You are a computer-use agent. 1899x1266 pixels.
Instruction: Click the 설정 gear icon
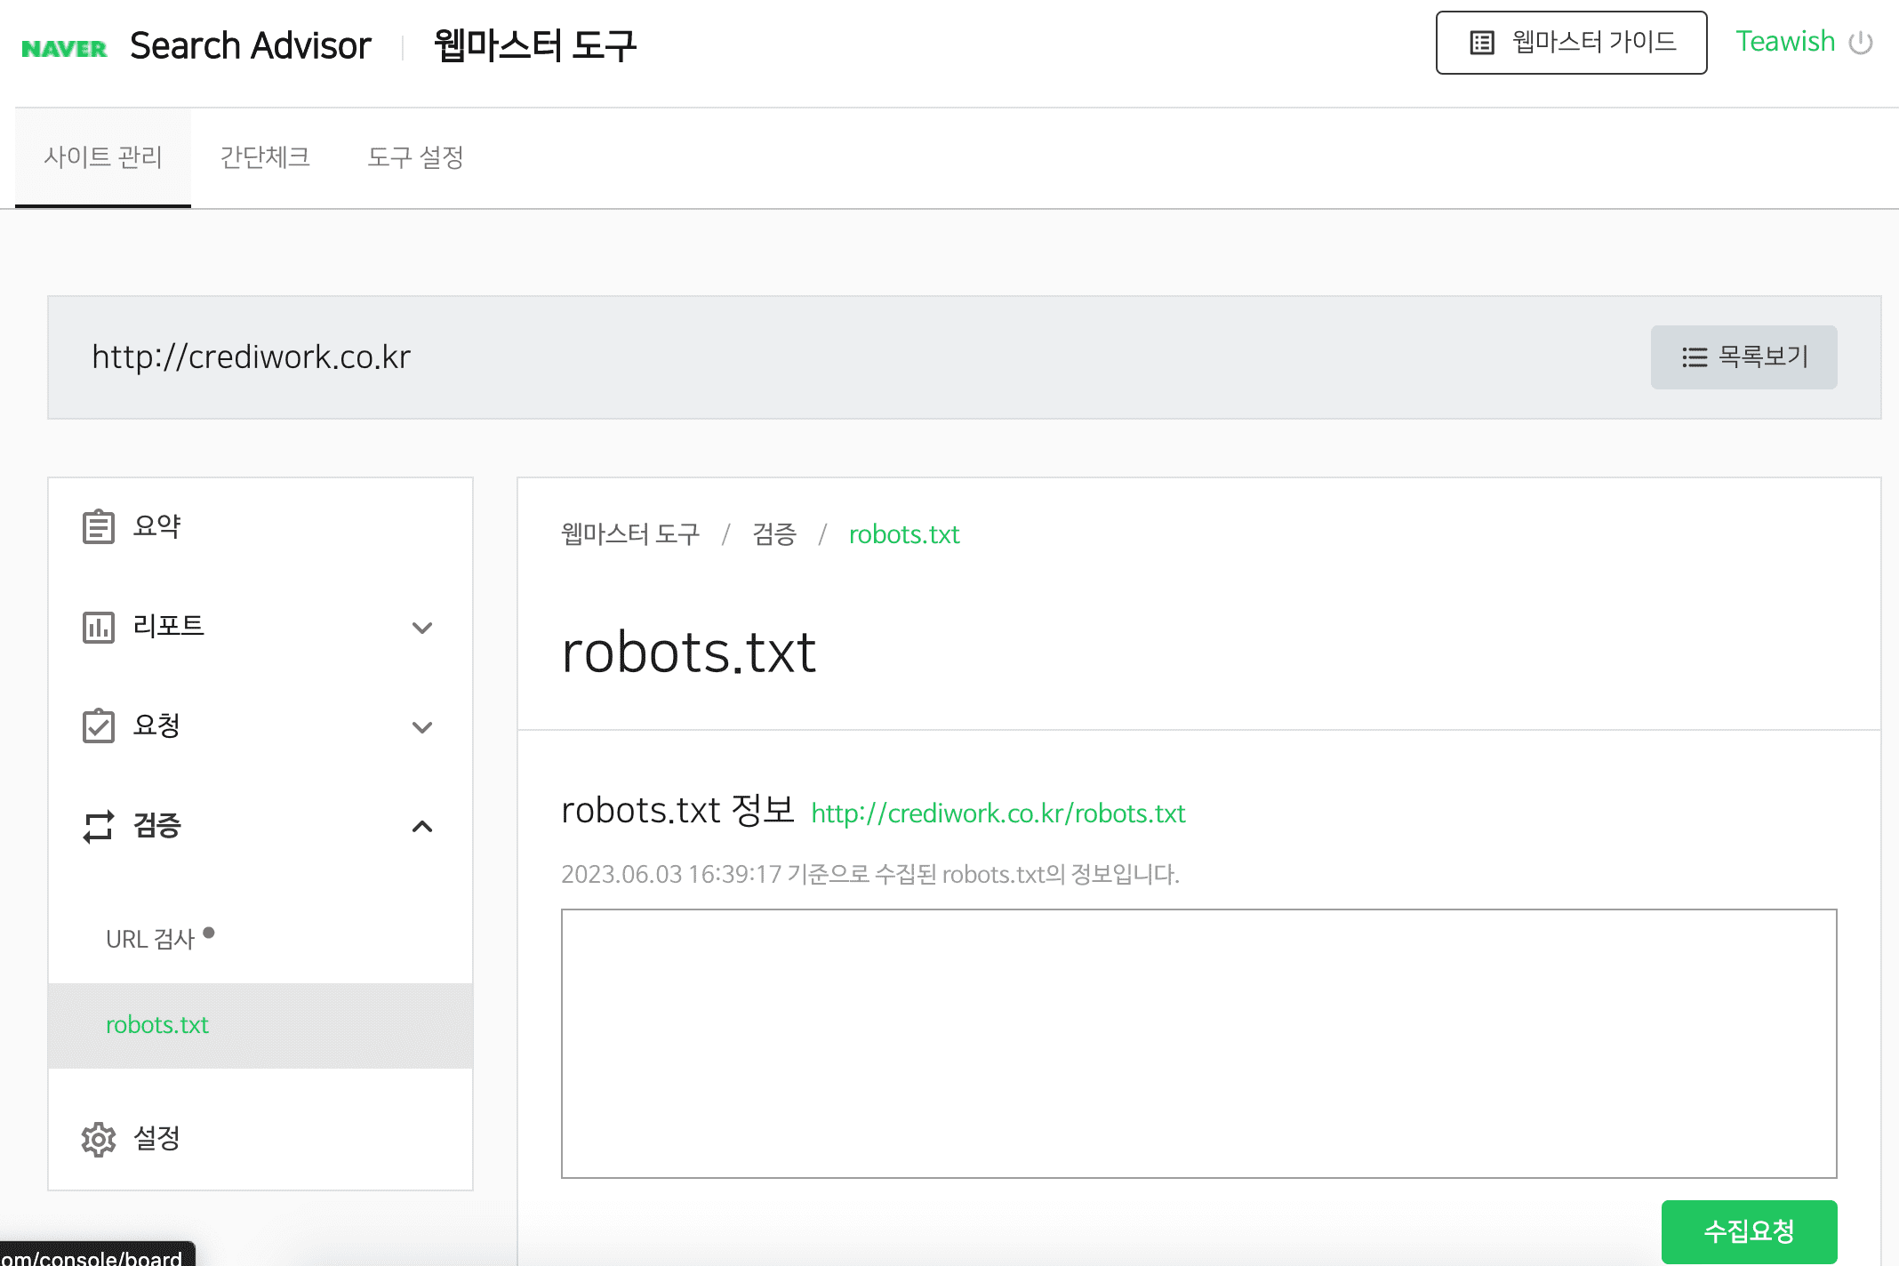pyautogui.click(x=98, y=1139)
